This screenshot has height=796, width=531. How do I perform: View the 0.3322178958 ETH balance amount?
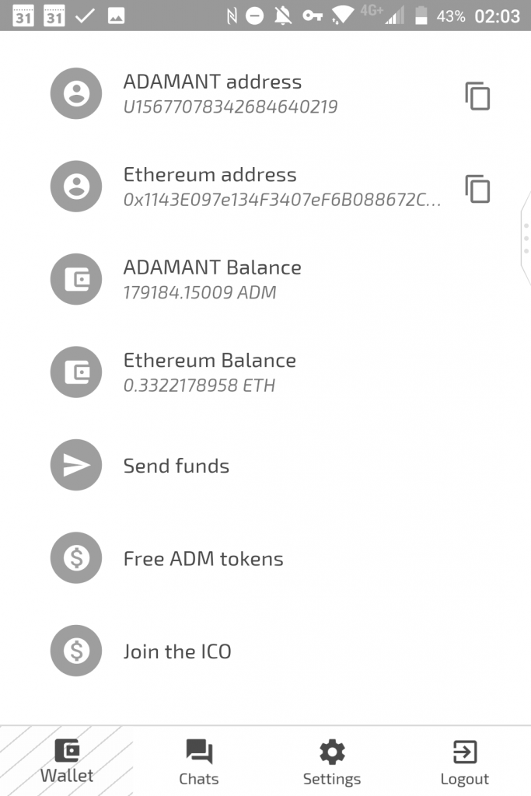click(x=199, y=386)
